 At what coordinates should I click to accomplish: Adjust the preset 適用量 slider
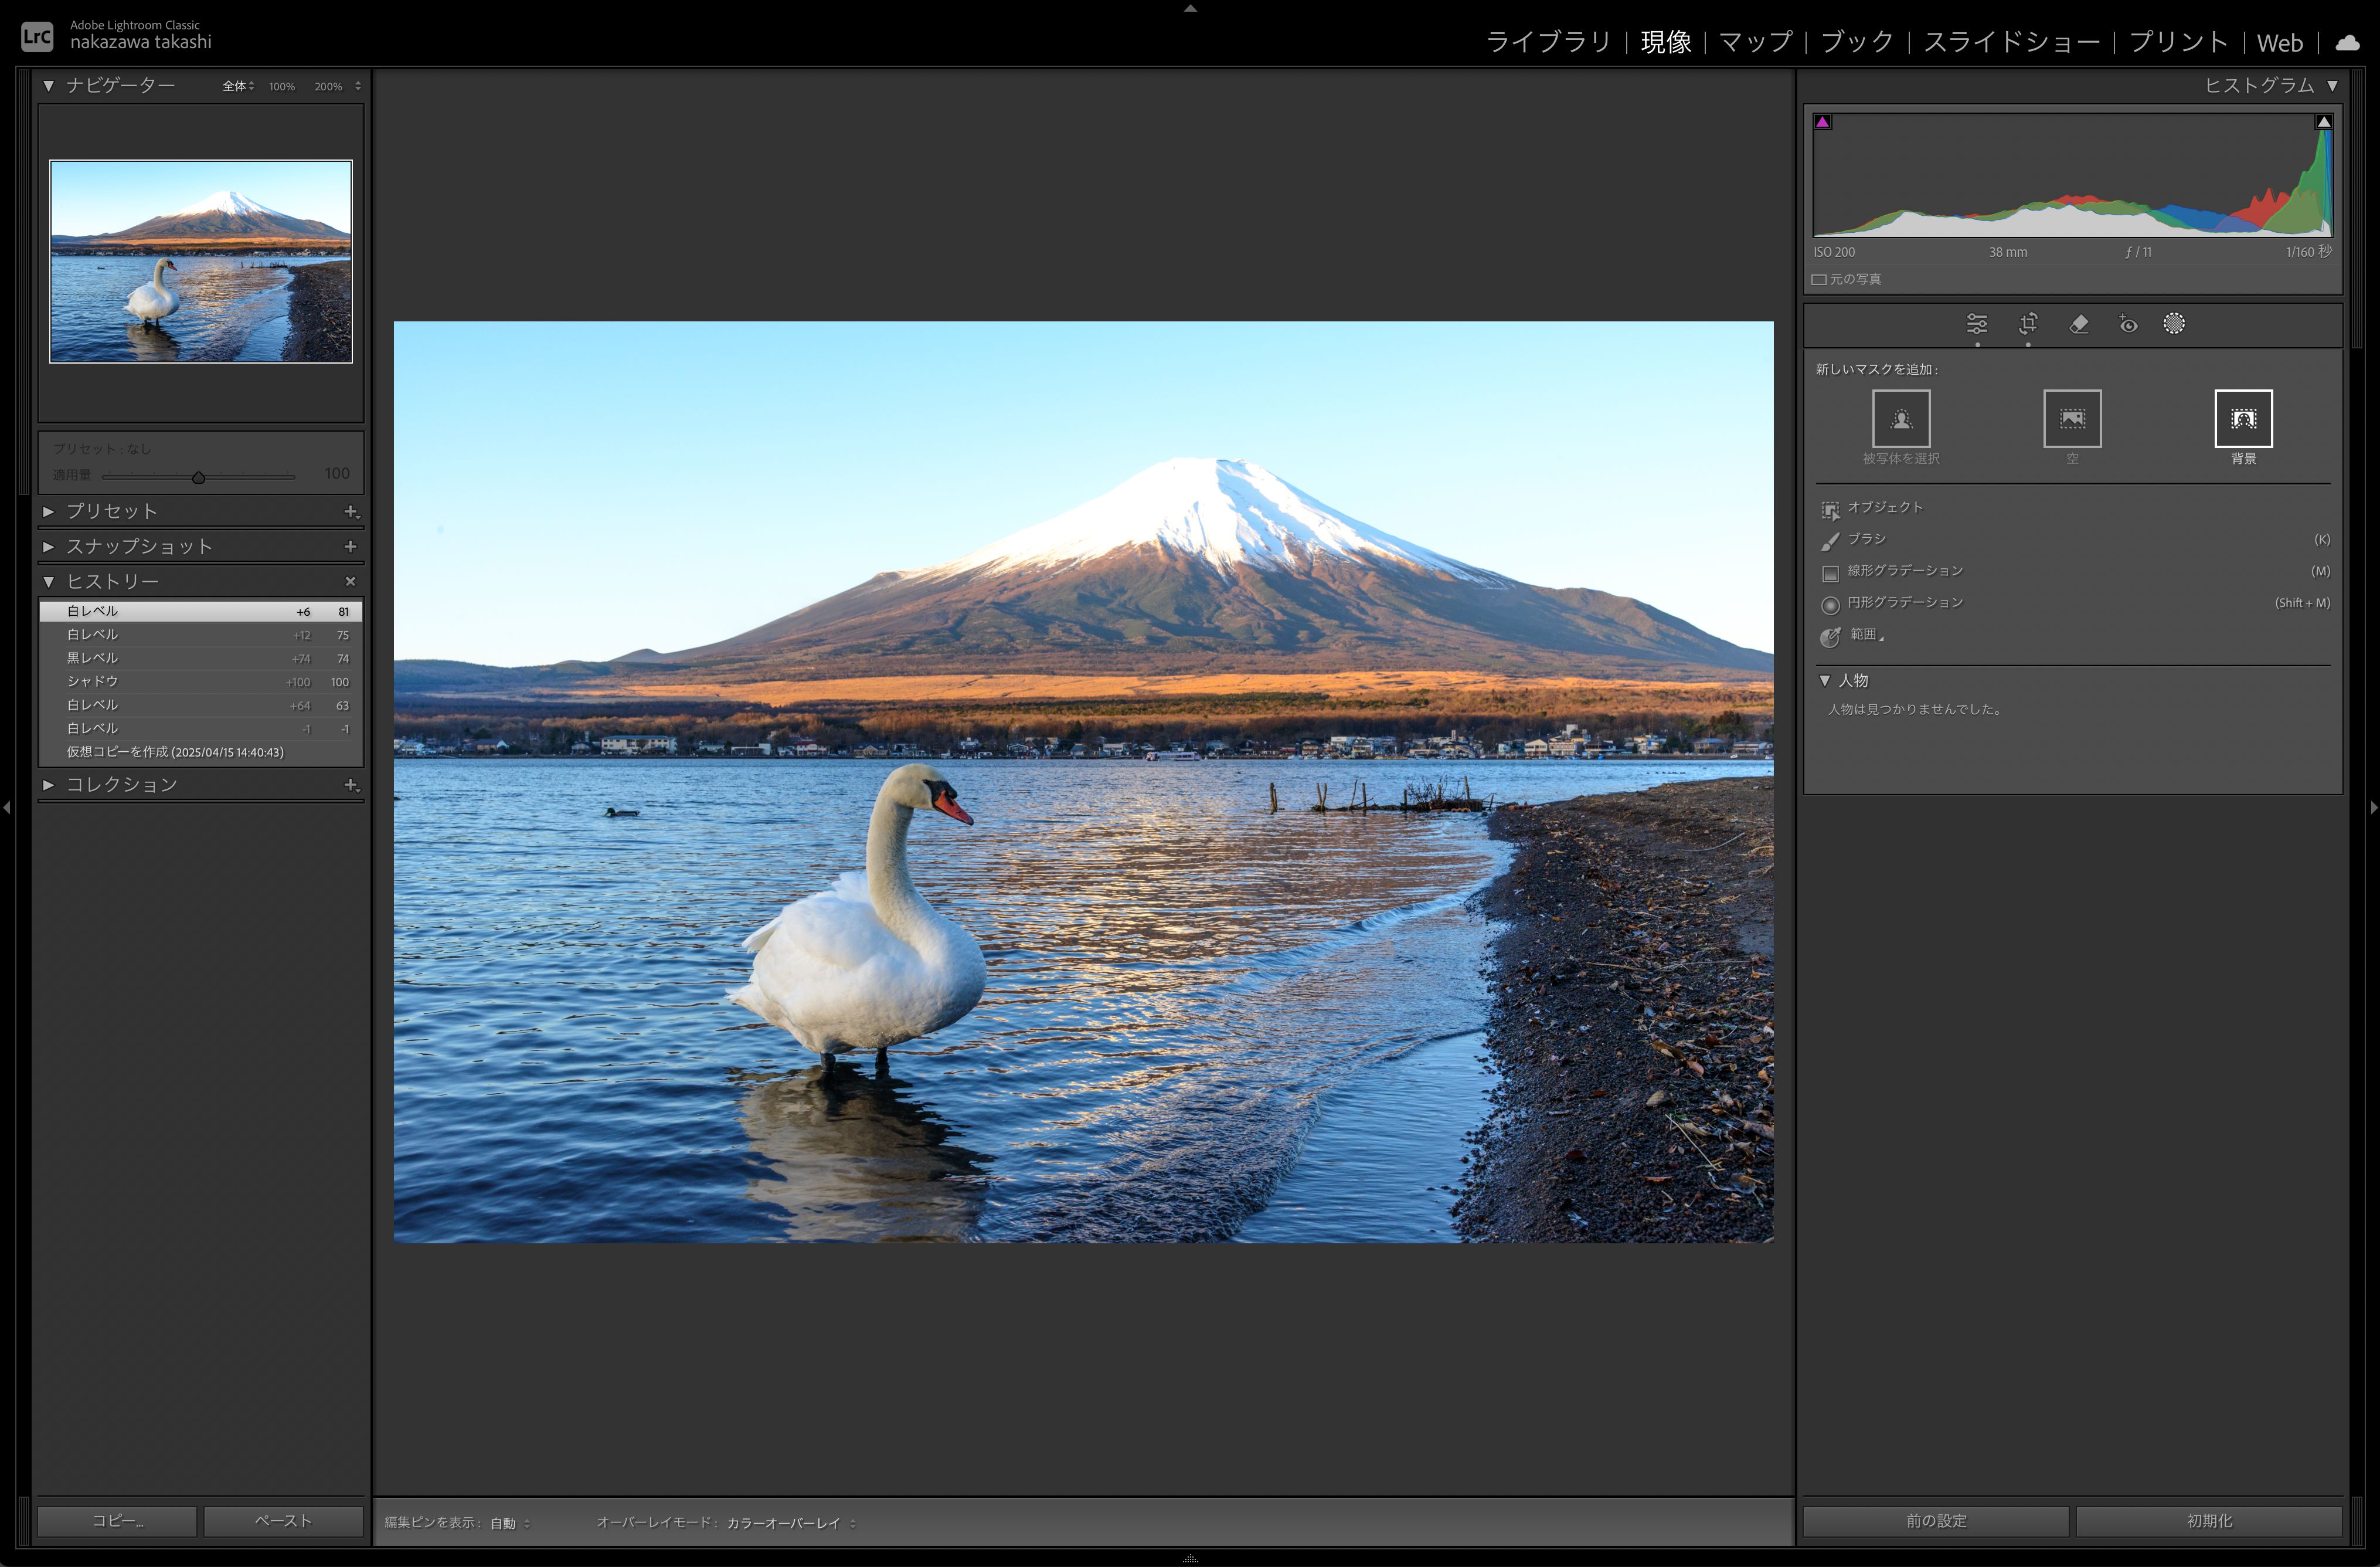tap(198, 477)
